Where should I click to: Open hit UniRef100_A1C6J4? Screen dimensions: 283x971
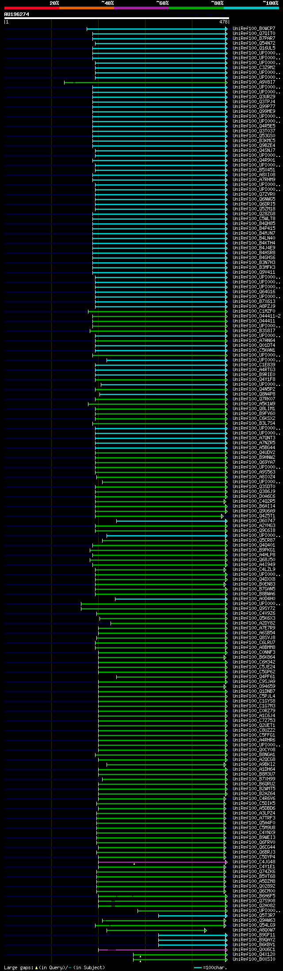tap(254, 716)
